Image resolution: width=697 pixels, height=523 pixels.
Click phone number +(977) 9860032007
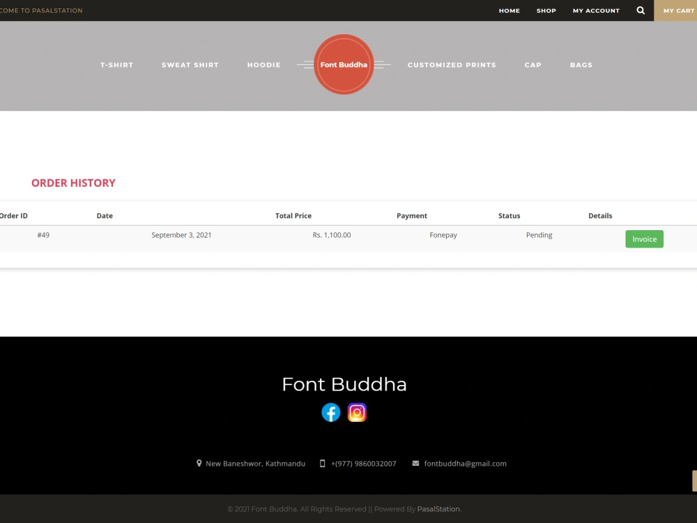coord(364,464)
